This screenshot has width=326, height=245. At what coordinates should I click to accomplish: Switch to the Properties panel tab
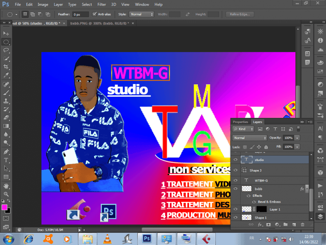coord(240,122)
